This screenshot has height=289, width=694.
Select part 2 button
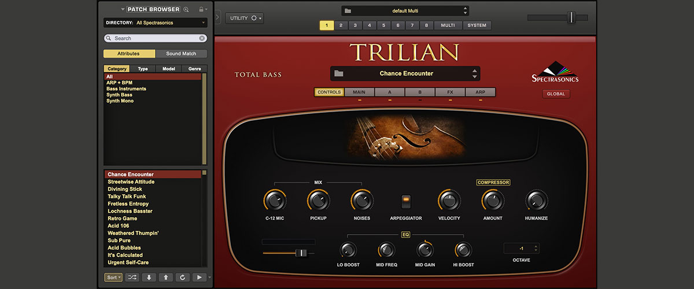(341, 25)
